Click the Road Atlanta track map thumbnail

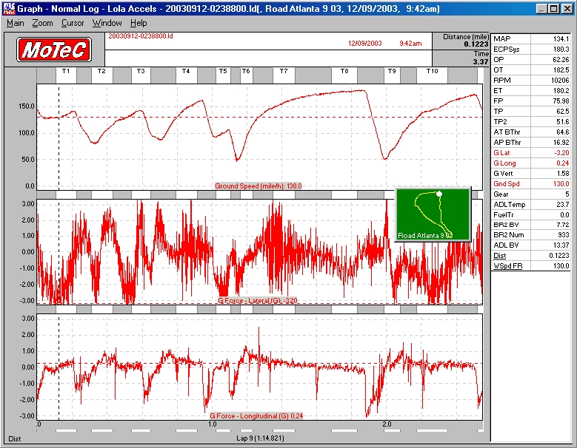433,214
